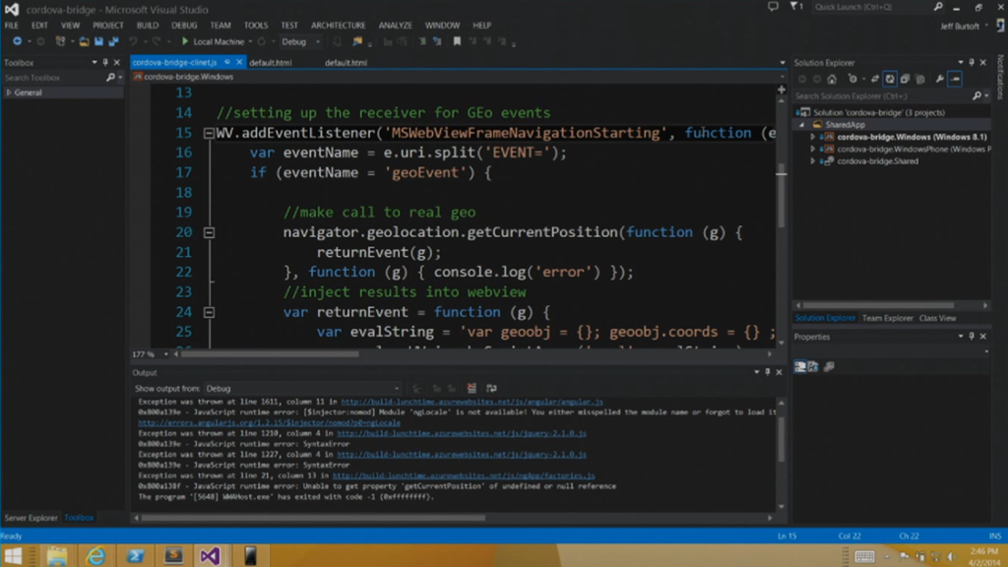
Task: Click the Comment out selection icon
Action: tap(422, 41)
